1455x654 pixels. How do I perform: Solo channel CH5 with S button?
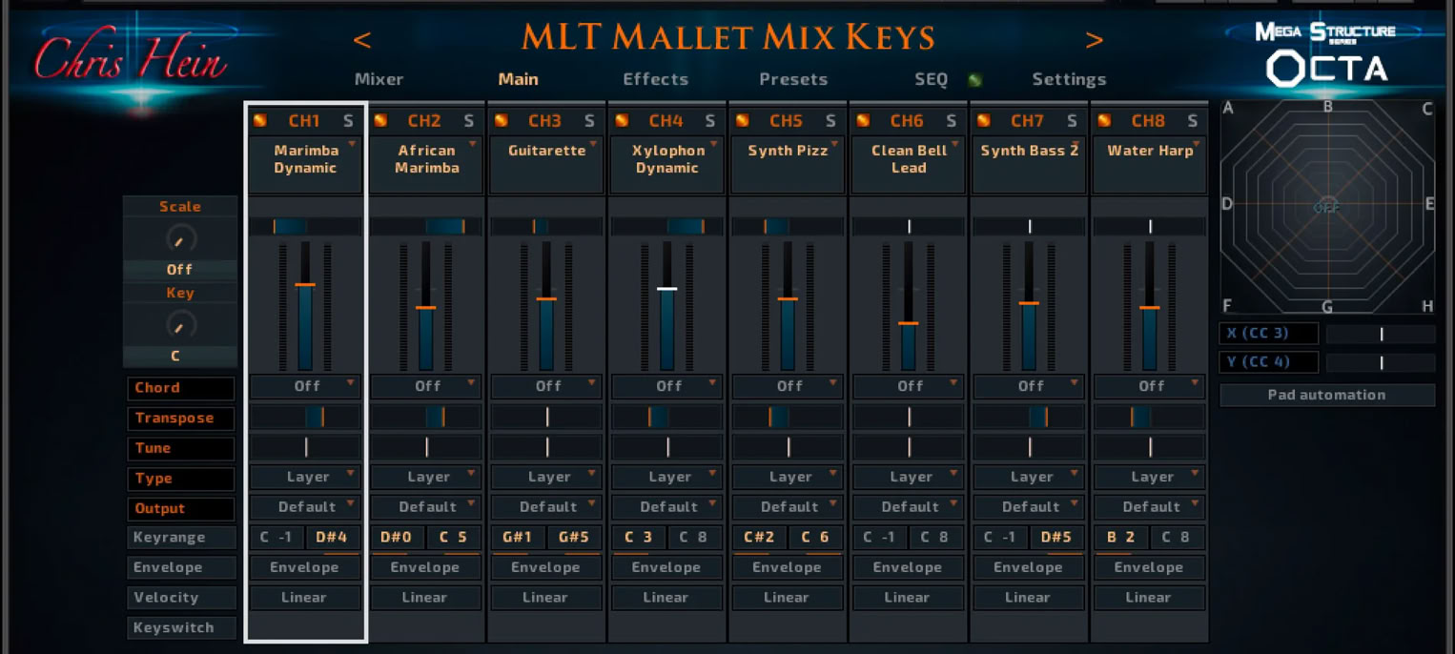830,121
